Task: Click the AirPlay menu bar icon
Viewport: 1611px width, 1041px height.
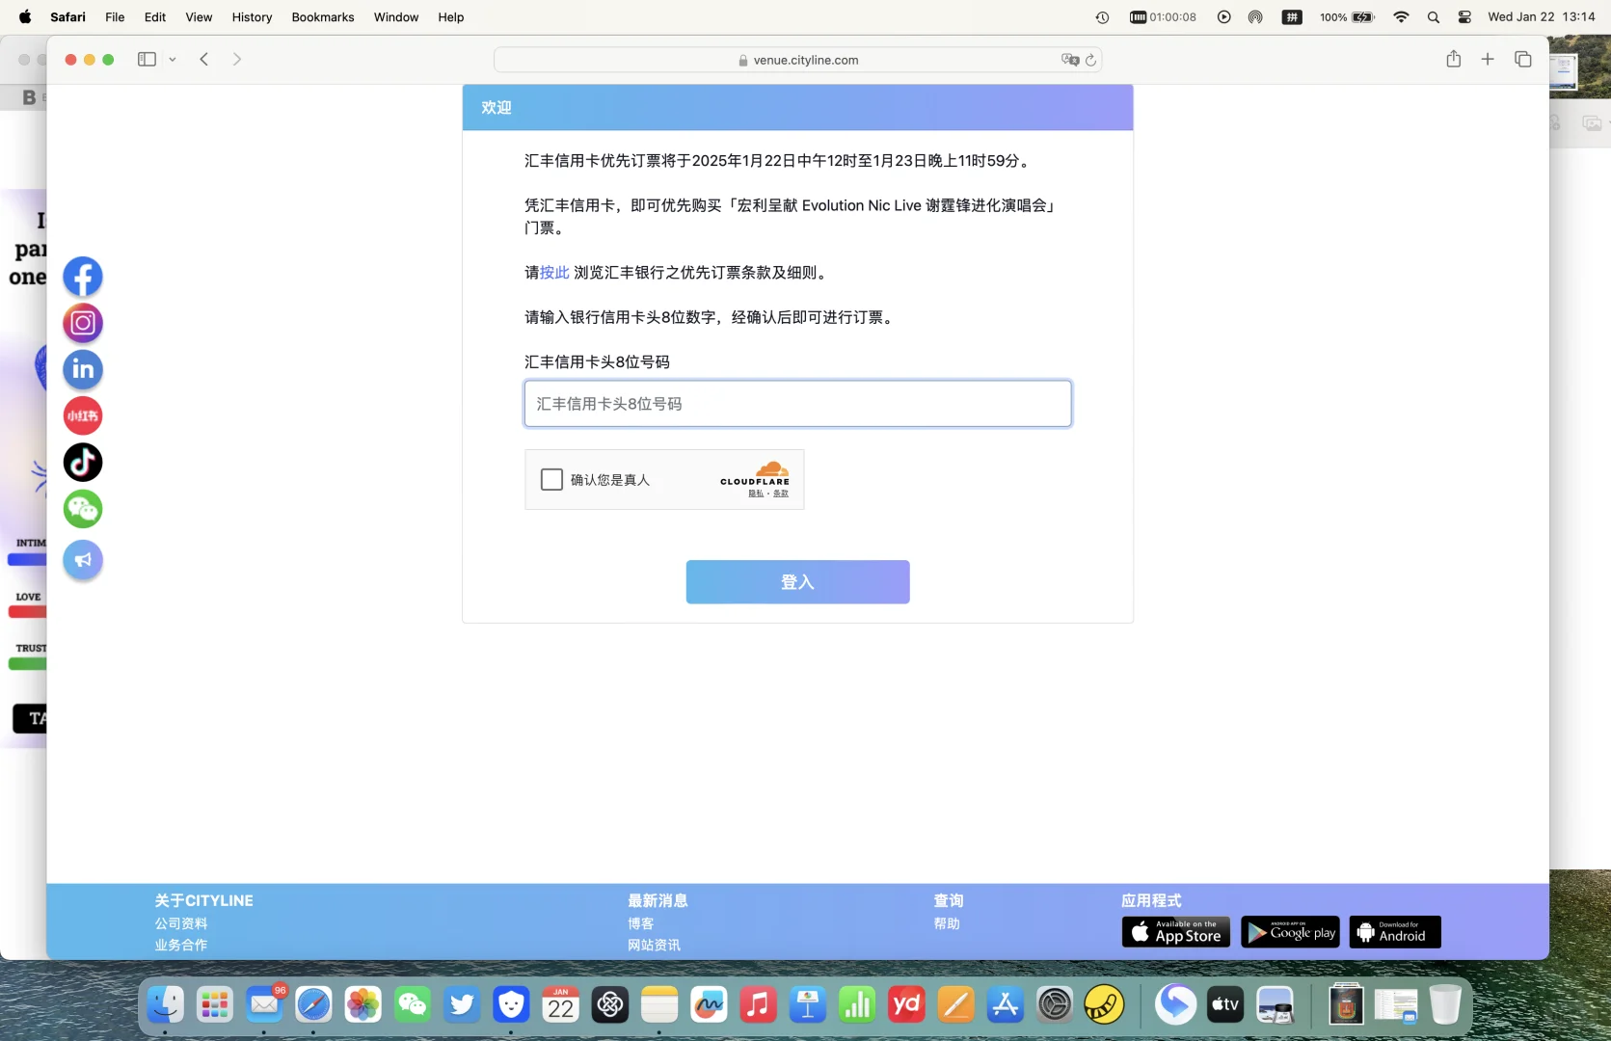Action: coord(1255,17)
